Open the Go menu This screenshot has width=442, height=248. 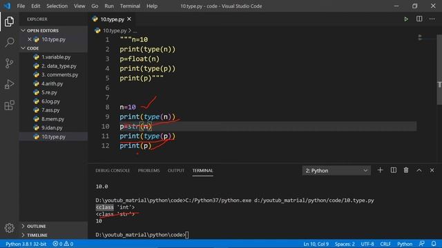(95, 6)
